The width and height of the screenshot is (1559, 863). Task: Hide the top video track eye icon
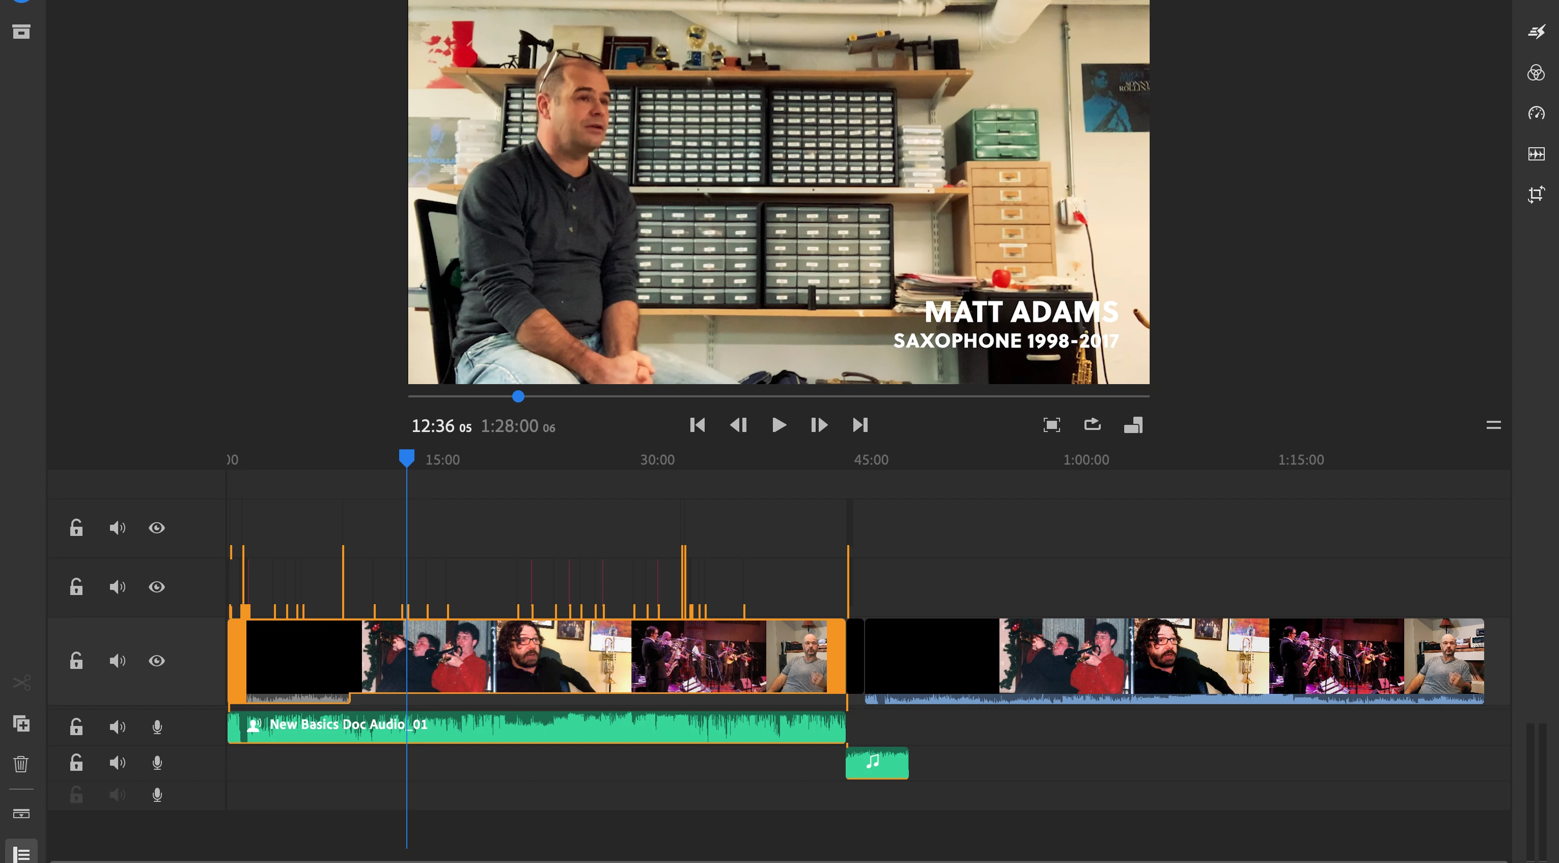(x=157, y=528)
